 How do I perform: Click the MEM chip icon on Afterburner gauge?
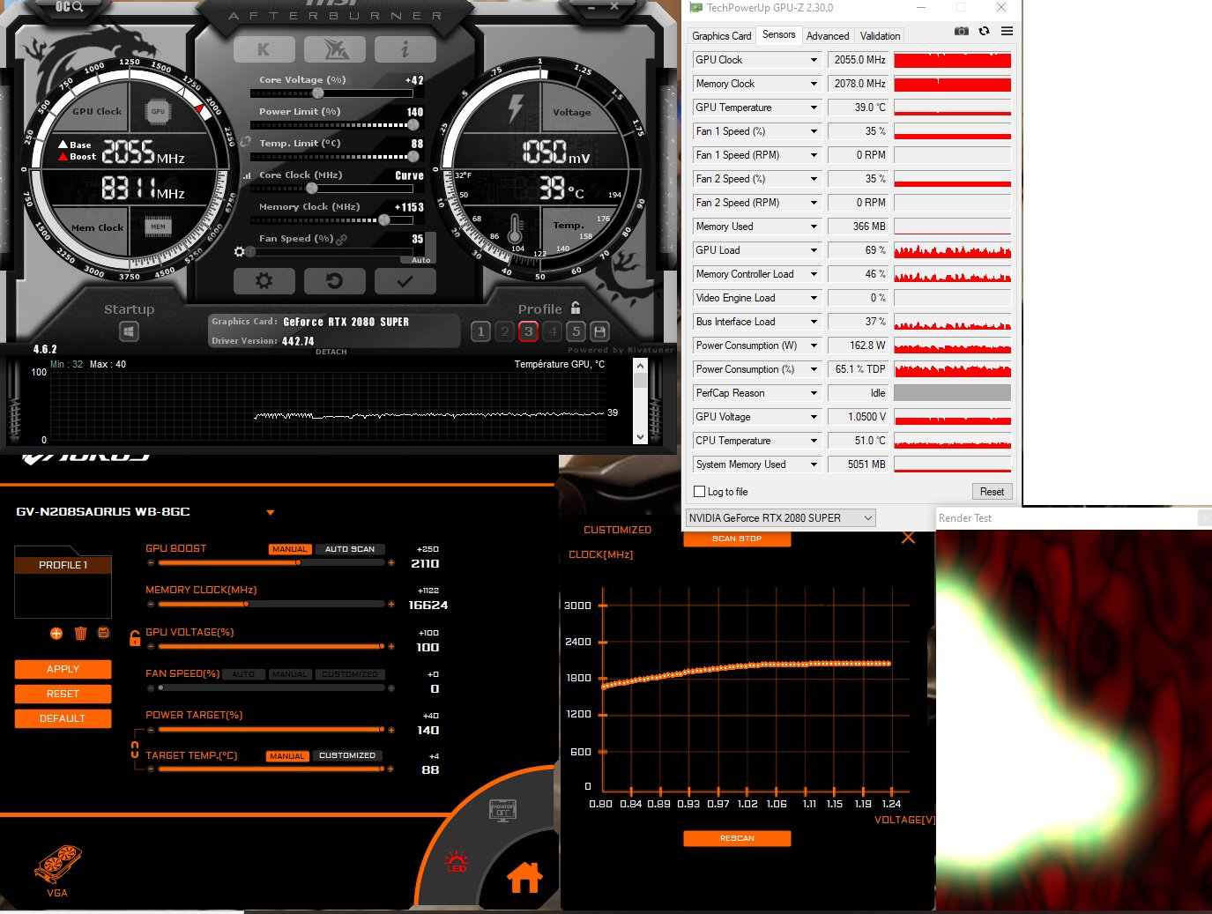pyautogui.click(x=158, y=227)
